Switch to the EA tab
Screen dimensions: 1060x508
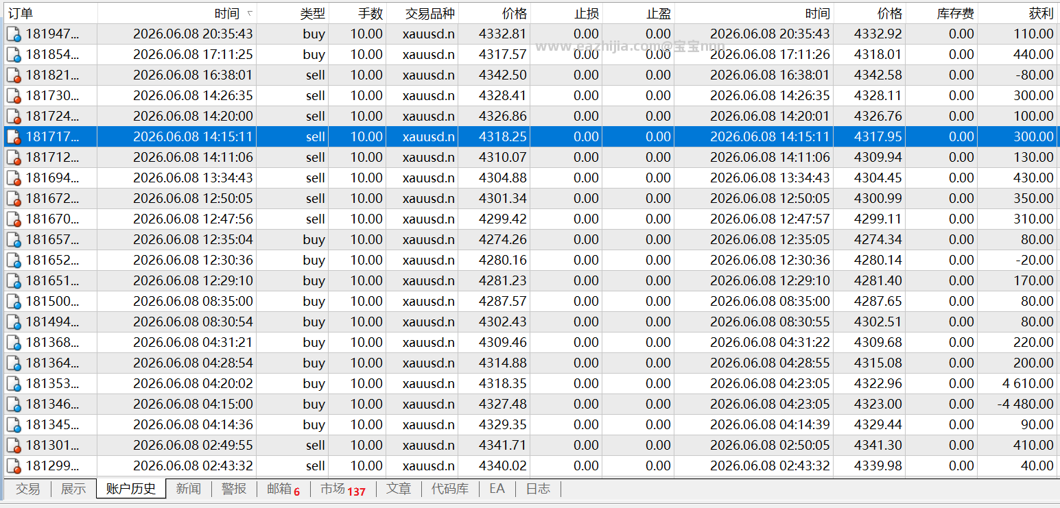497,489
